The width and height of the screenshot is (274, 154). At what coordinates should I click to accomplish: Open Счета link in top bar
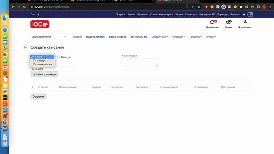pyautogui.click(x=153, y=15)
